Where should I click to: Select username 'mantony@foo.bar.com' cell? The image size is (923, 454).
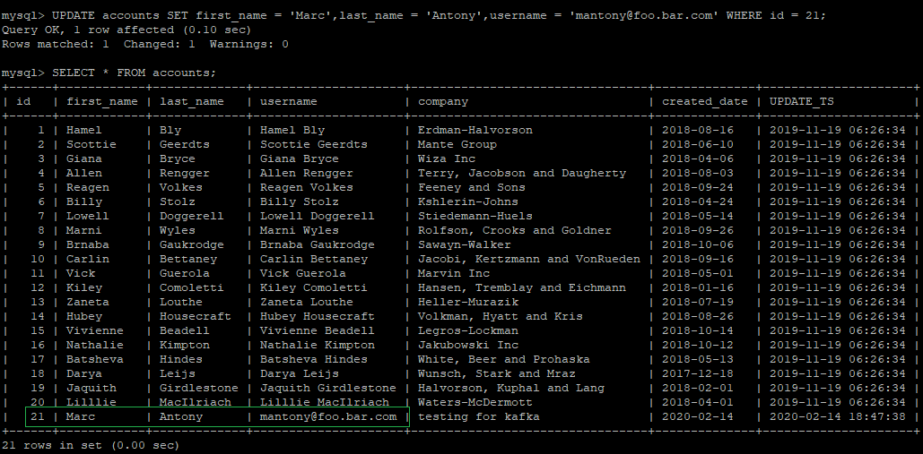(328, 416)
